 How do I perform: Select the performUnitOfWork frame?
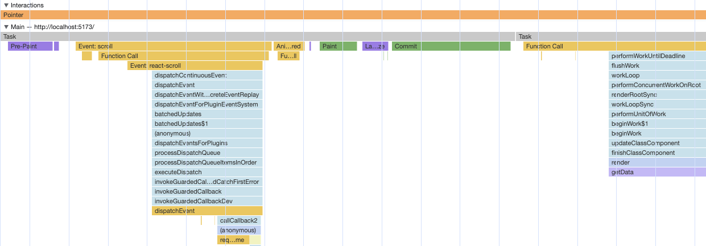[x=657, y=114]
